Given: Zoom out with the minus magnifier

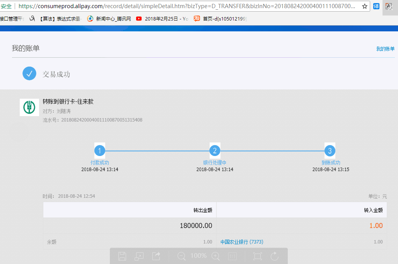Looking at the screenshot, I should point(181,256).
